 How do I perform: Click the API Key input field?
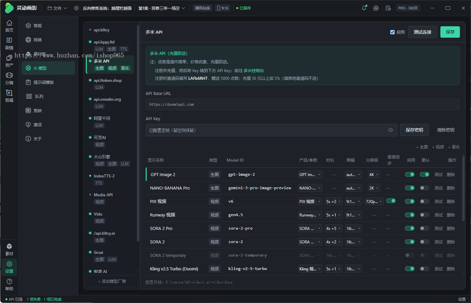click(x=271, y=130)
